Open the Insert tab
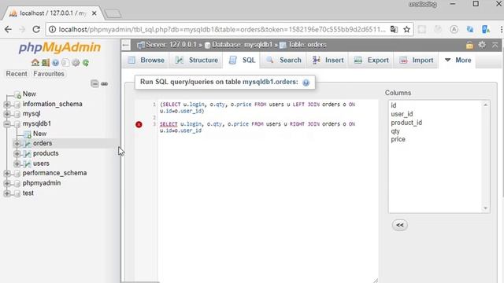This screenshot has height=283, width=504. pos(328,61)
